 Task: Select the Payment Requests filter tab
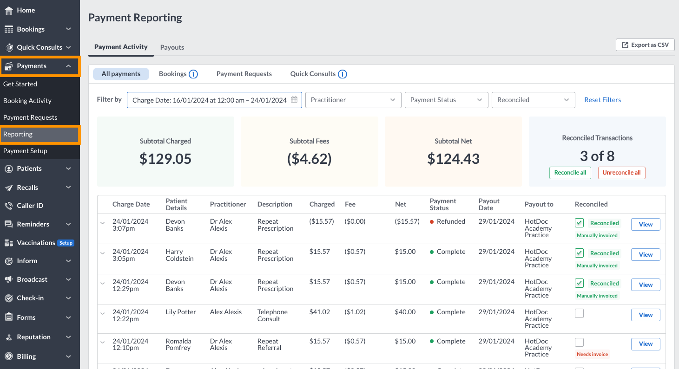[x=244, y=74]
